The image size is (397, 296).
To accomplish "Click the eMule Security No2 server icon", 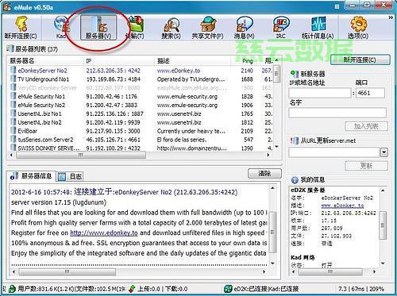I will click(x=13, y=105).
